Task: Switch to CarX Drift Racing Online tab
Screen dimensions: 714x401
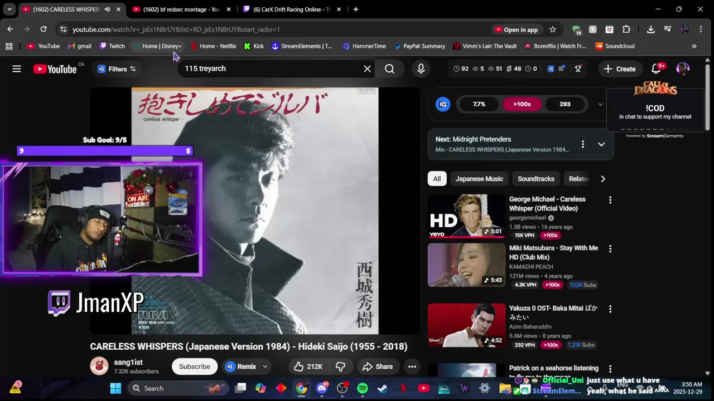Action: point(292,9)
